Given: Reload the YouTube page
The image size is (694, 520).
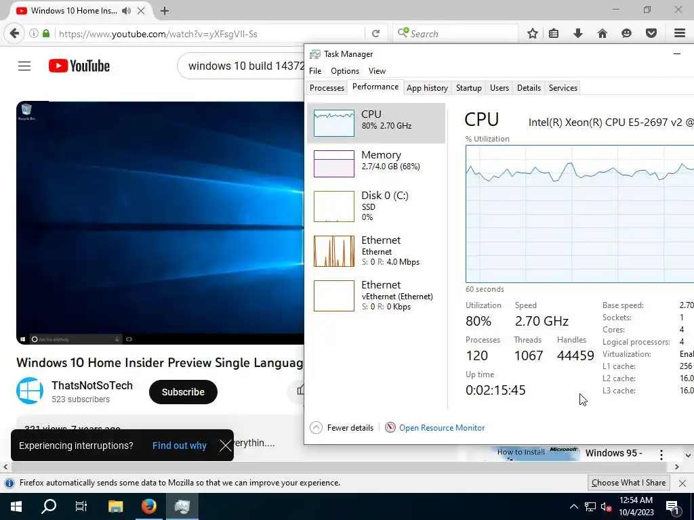Looking at the screenshot, I should [375, 34].
